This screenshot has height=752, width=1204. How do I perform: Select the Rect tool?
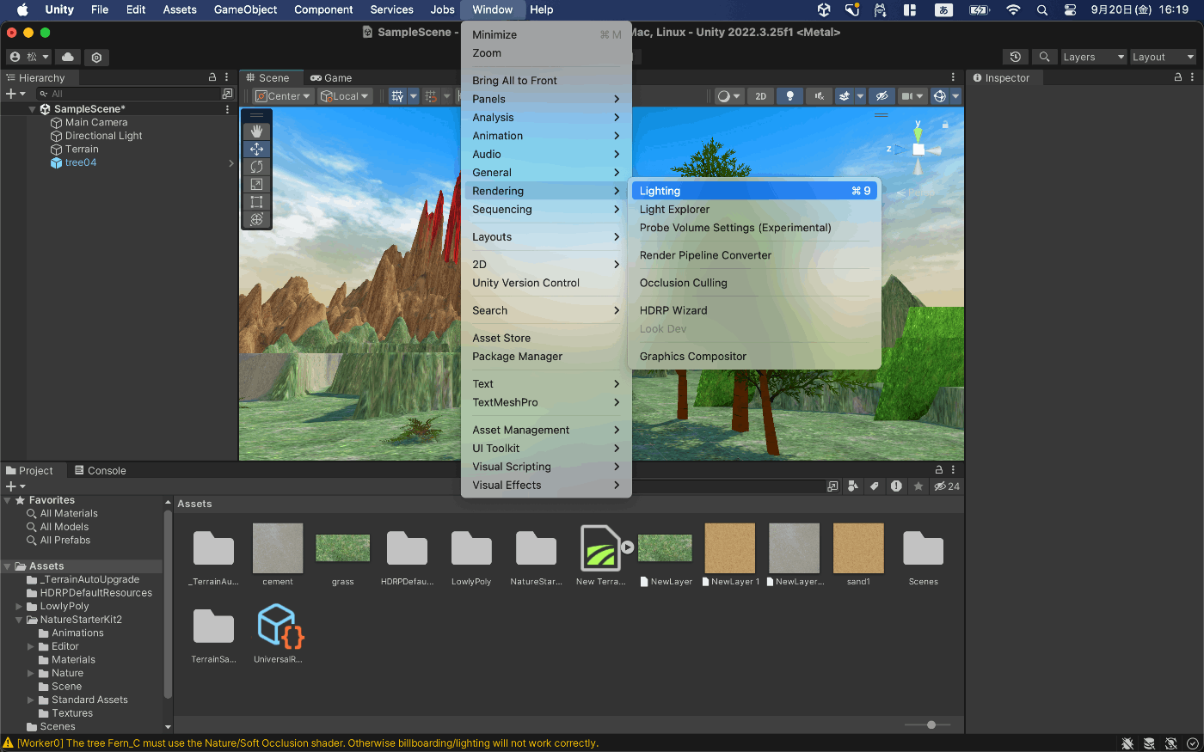pyautogui.click(x=256, y=202)
